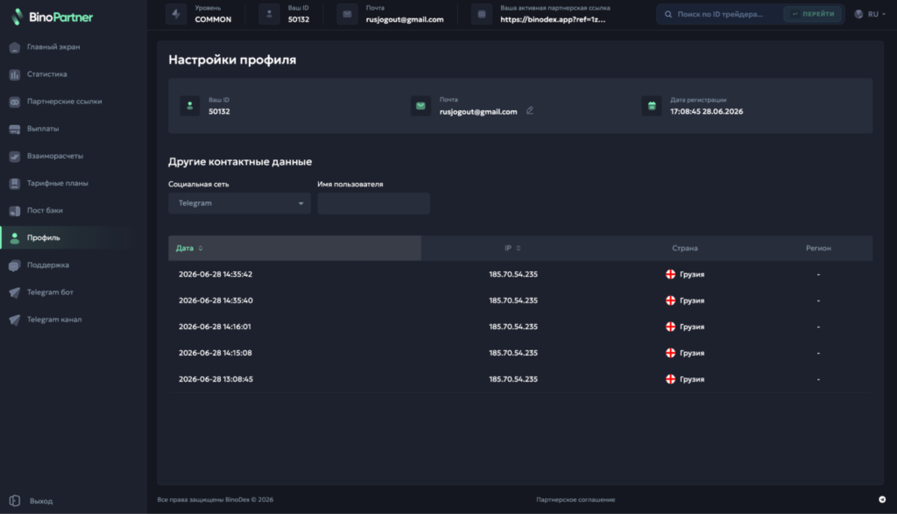Screen dimensions: 897x514
Task: Open the Тарифные планы menu item
Action: (58, 184)
